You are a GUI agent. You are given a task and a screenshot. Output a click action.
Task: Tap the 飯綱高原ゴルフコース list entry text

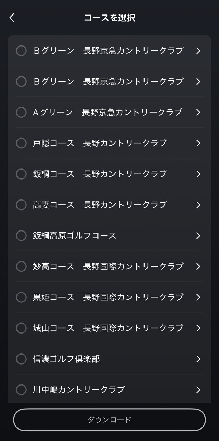pyautogui.click(x=74, y=236)
